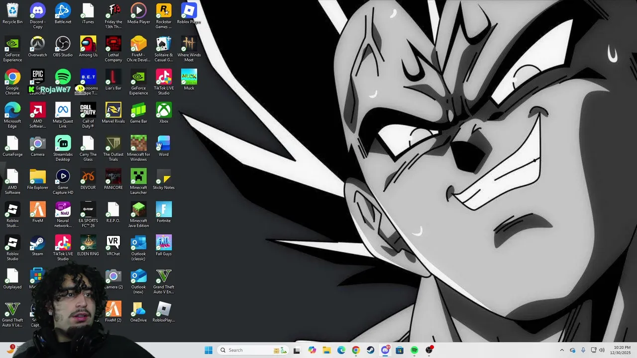Open Battle.net desktop shortcut

pos(63,13)
